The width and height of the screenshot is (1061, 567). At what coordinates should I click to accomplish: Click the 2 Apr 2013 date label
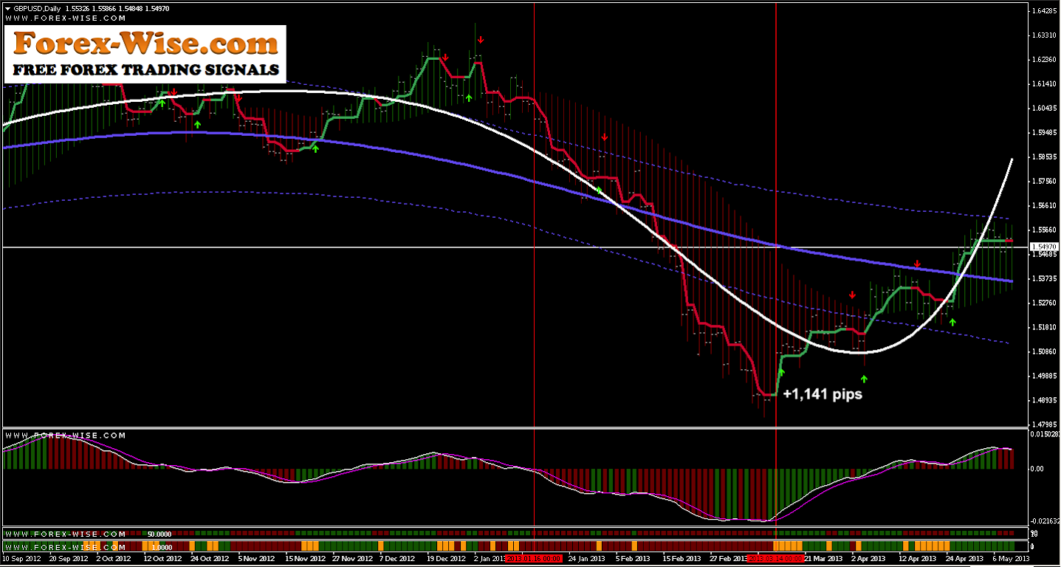click(x=868, y=559)
